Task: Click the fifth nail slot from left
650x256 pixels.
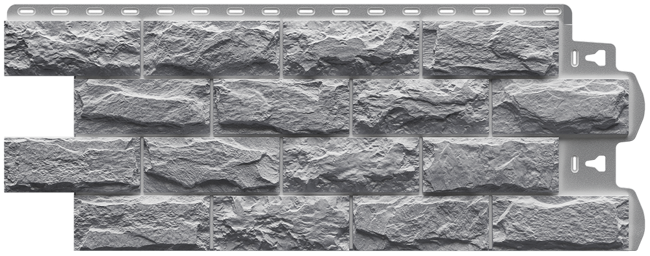Action: [165, 12]
